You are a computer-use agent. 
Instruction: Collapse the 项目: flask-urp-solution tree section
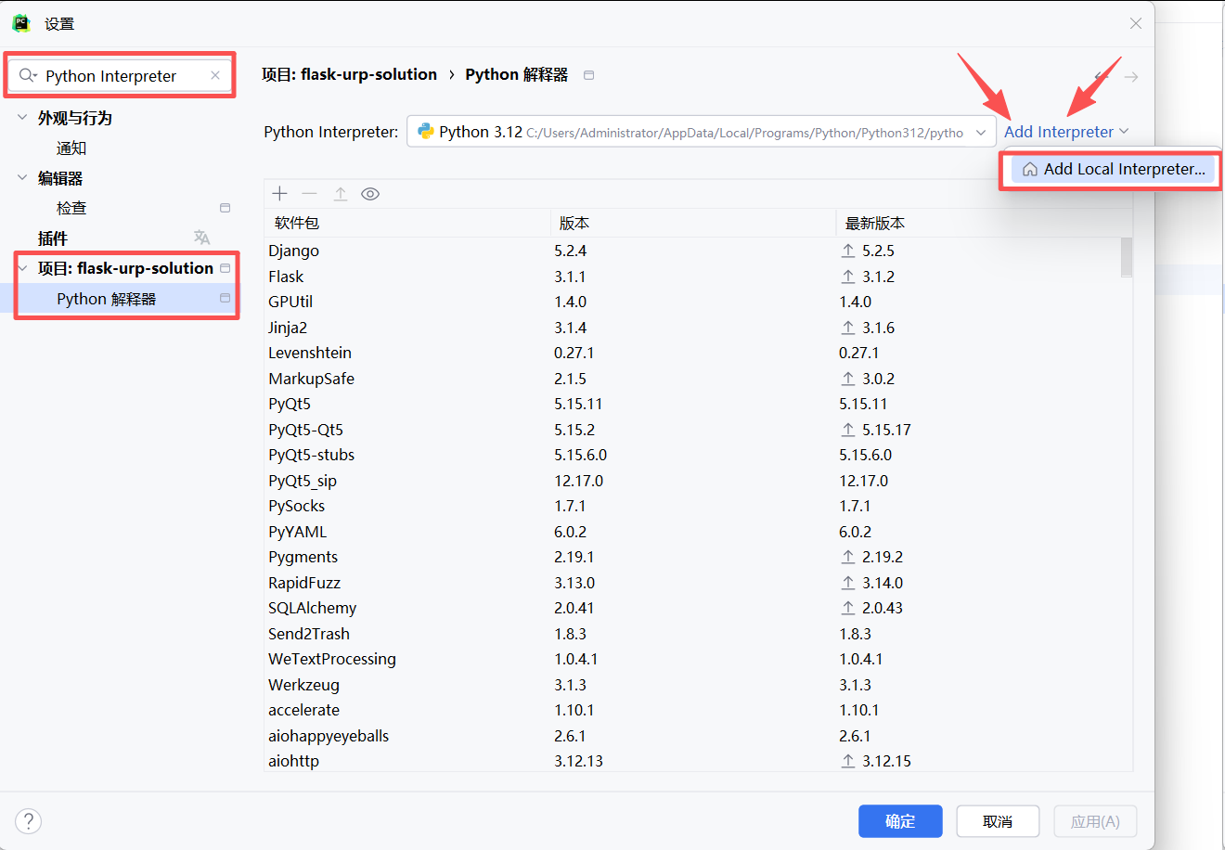(x=22, y=268)
